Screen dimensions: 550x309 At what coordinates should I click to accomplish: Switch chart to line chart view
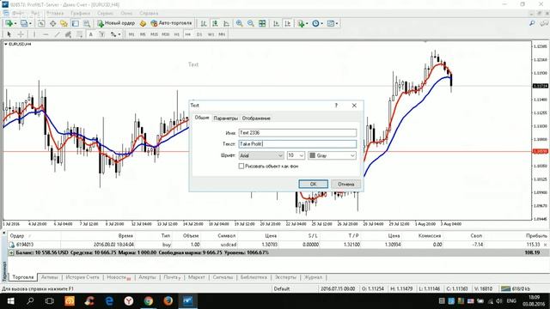coord(227,23)
